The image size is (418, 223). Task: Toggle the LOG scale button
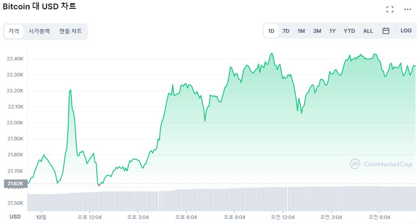[406, 31]
